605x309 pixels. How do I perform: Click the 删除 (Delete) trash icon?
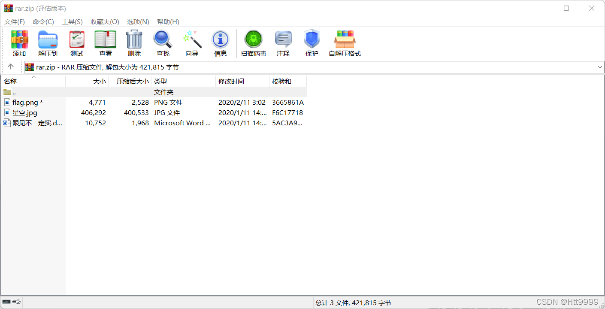[134, 39]
